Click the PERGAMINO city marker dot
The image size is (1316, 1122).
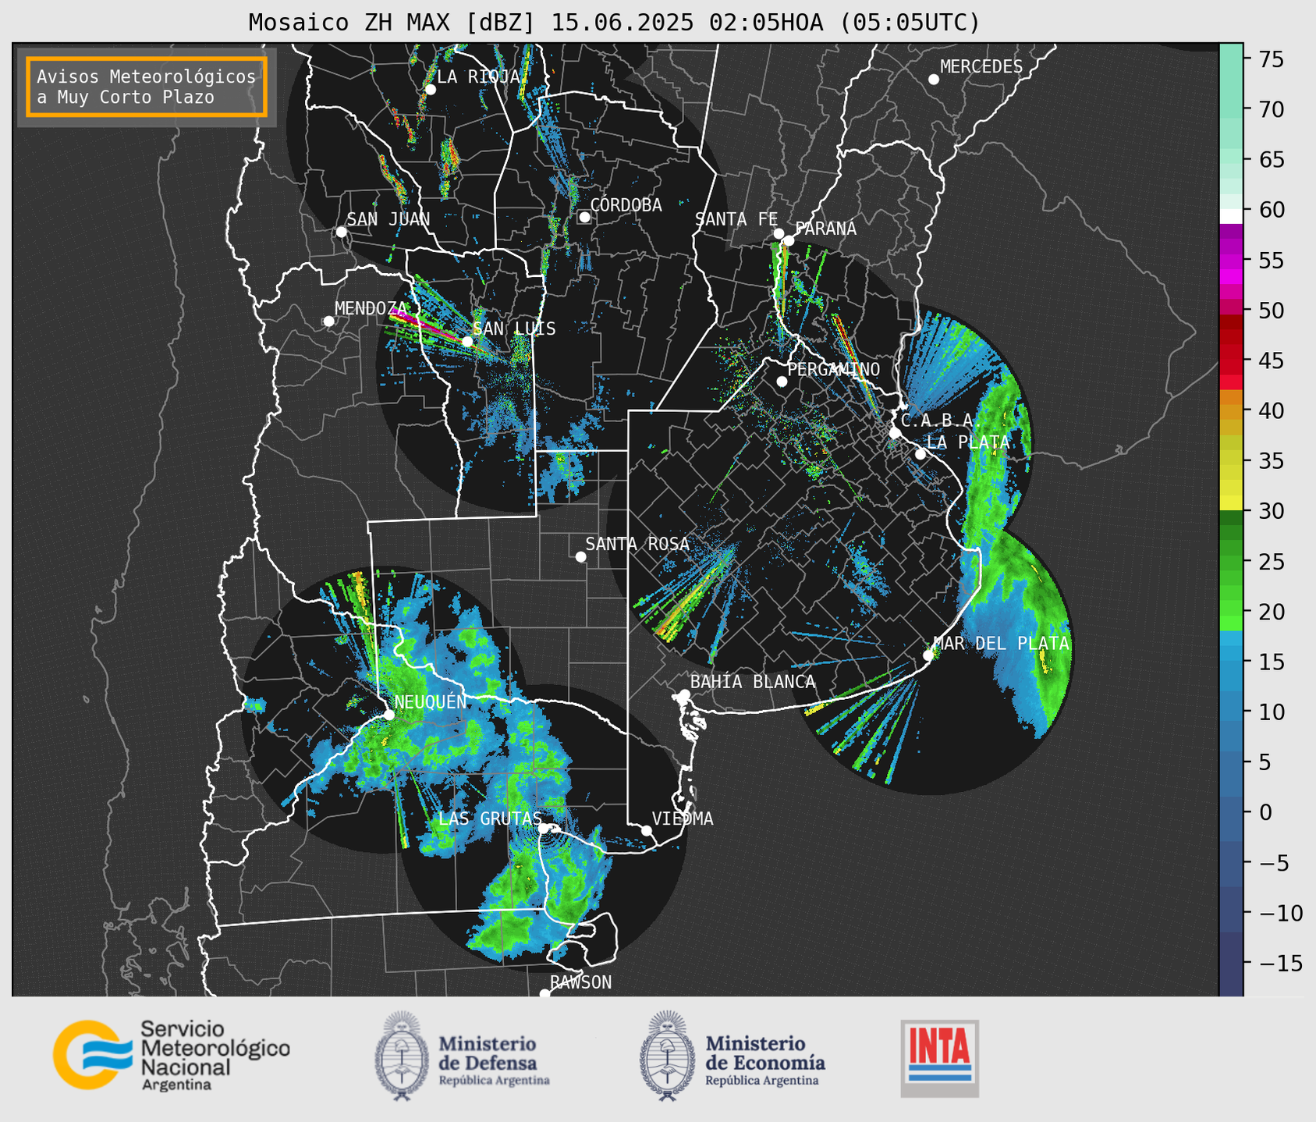pos(782,382)
